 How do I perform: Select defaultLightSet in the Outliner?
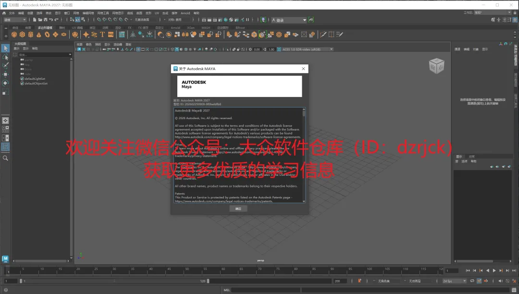point(35,79)
